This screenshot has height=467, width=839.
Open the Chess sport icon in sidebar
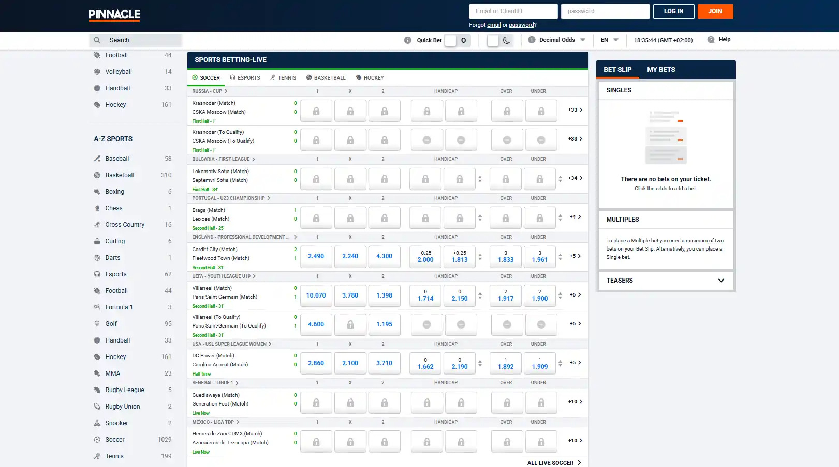point(97,208)
